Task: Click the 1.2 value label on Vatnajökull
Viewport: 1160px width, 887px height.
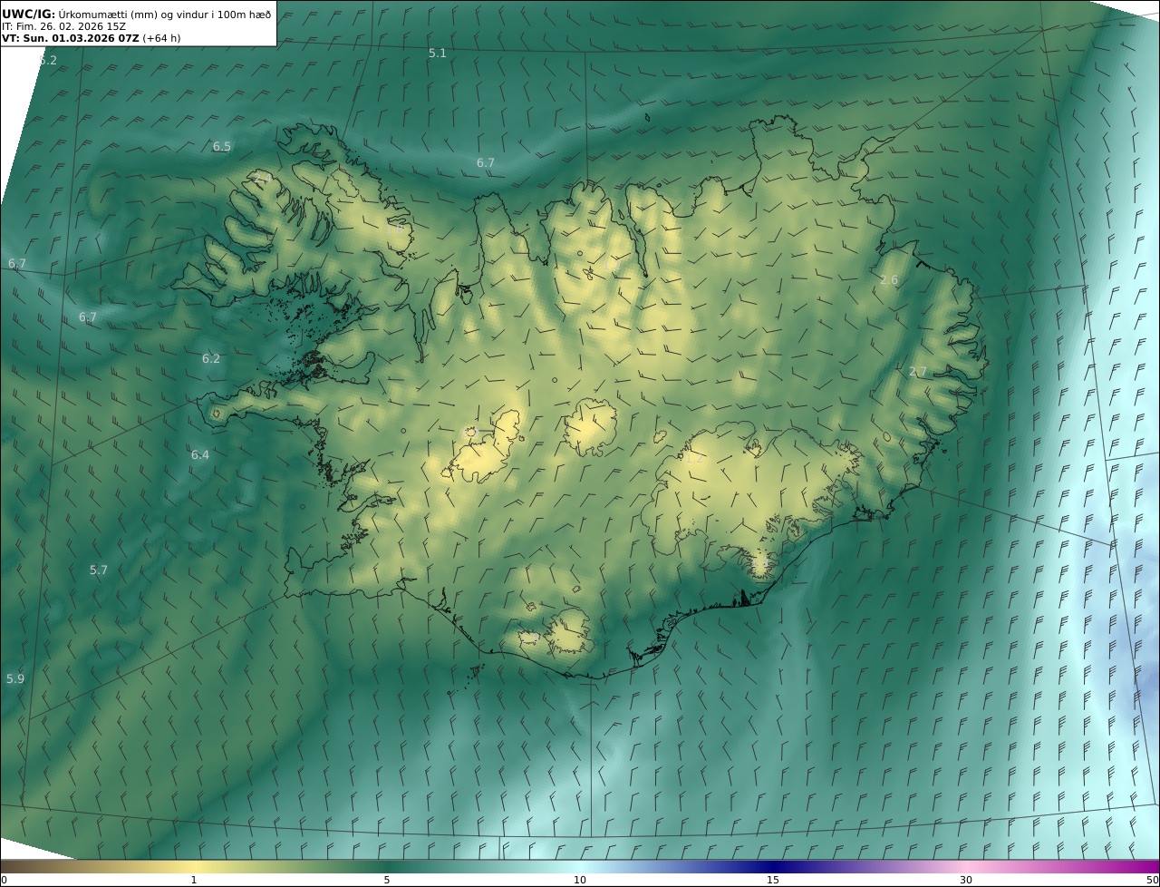Action: pyautogui.click(x=694, y=459)
